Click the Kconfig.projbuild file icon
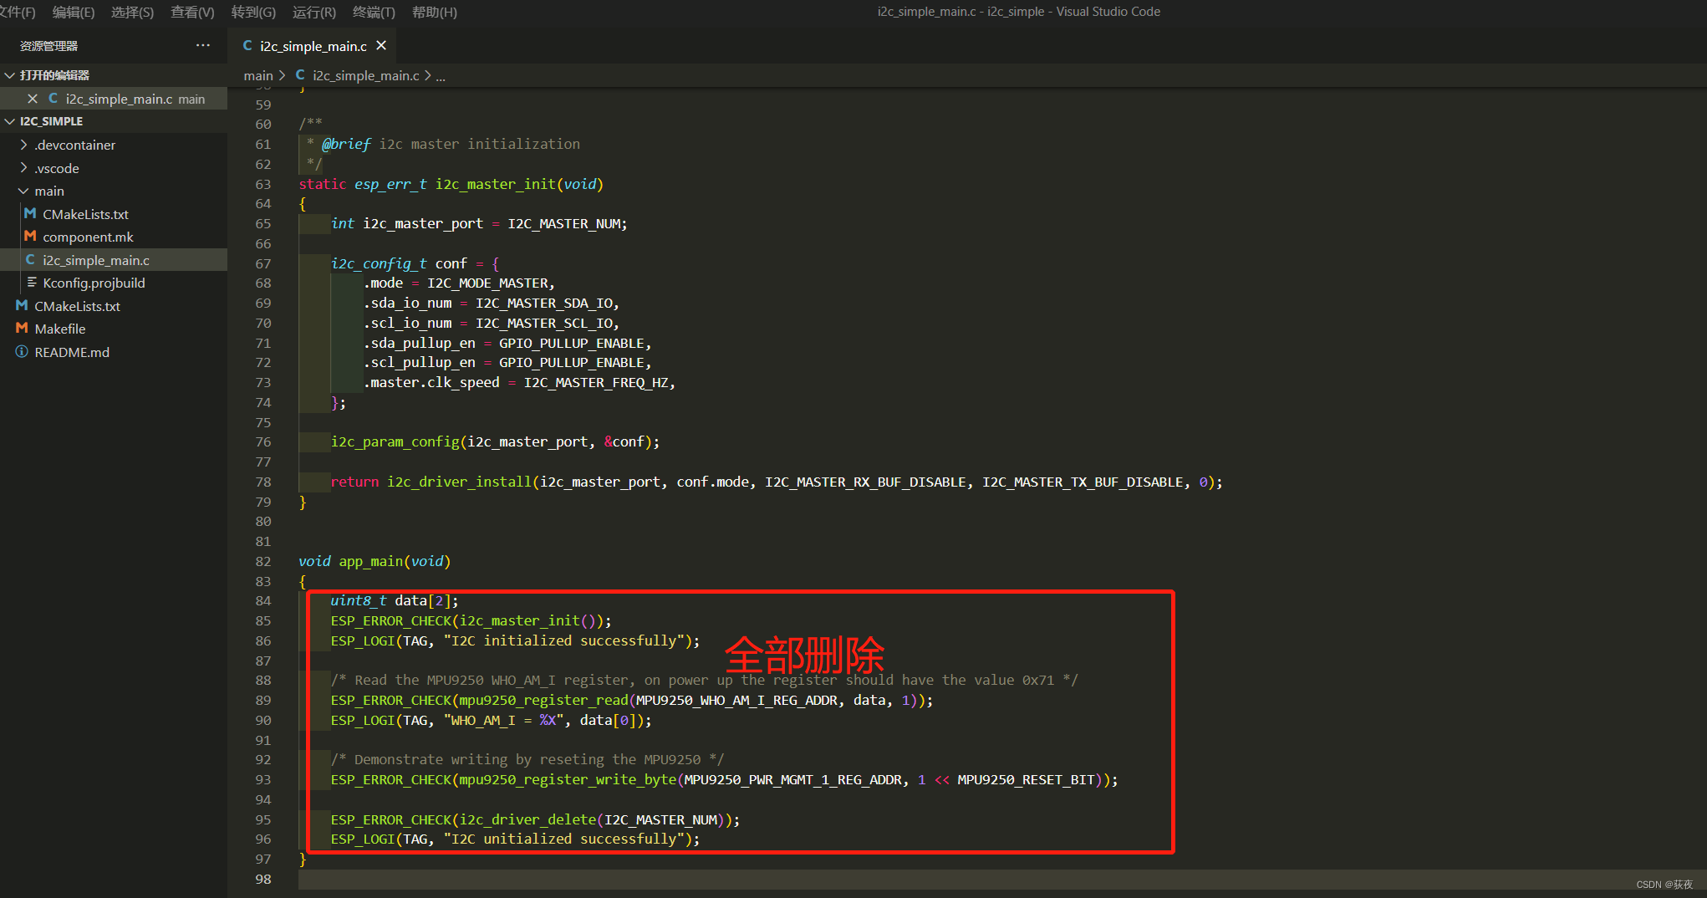The width and height of the screenshot is (1707, 898). click(31, 283)
